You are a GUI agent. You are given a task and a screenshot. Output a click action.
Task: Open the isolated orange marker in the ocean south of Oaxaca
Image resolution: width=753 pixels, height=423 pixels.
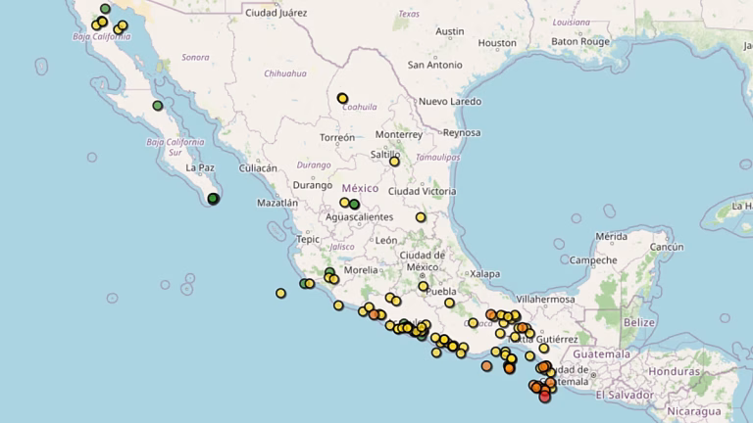(x=486, y=366)
